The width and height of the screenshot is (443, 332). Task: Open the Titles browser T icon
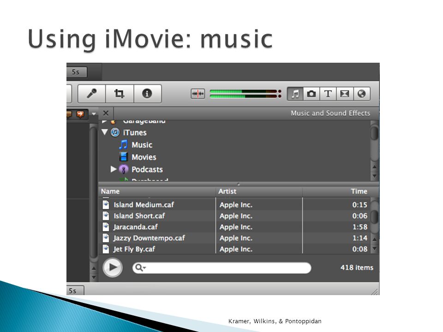click(x=328, y=94)
